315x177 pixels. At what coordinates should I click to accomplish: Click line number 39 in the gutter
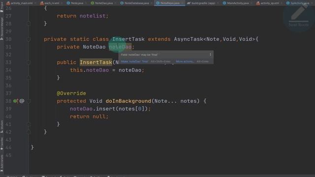tap(8, 109)
